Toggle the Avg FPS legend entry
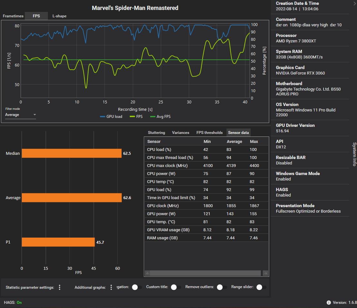The height and width of the screenshot is (308, 357). click(160, 117)
